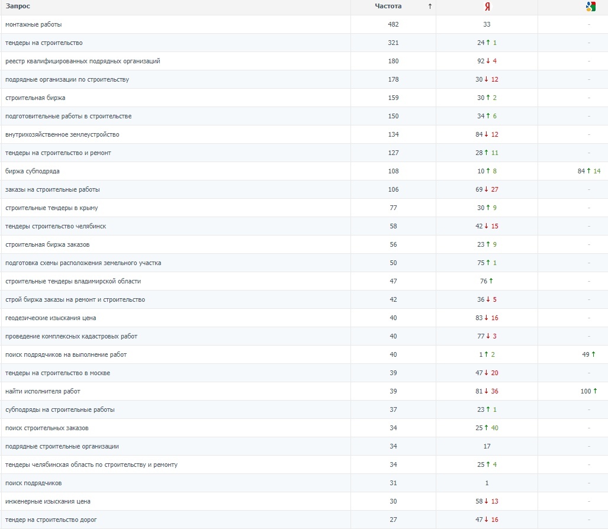The height and width of the screenshot is (529, 608).
Task: Click 'тендеры строительство челябинск' query
Action: [56, 226]
